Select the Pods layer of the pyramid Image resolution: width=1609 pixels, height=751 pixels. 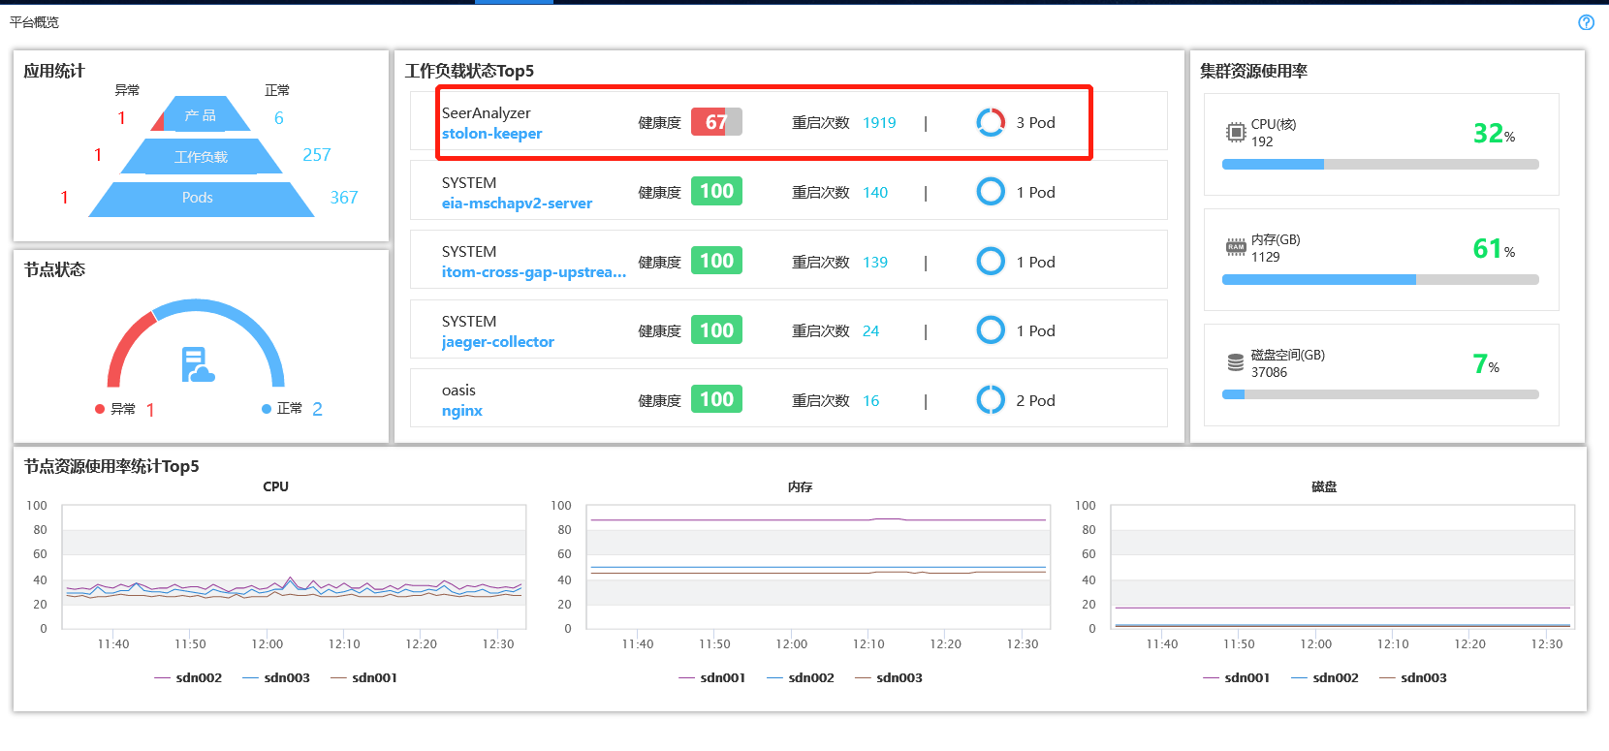198,198
